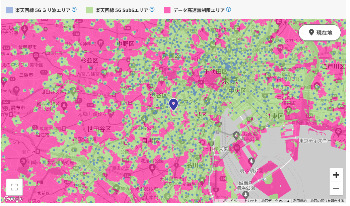Click the 江東区 map label
This screenshot has height=206, width=350.
[274, 116]
